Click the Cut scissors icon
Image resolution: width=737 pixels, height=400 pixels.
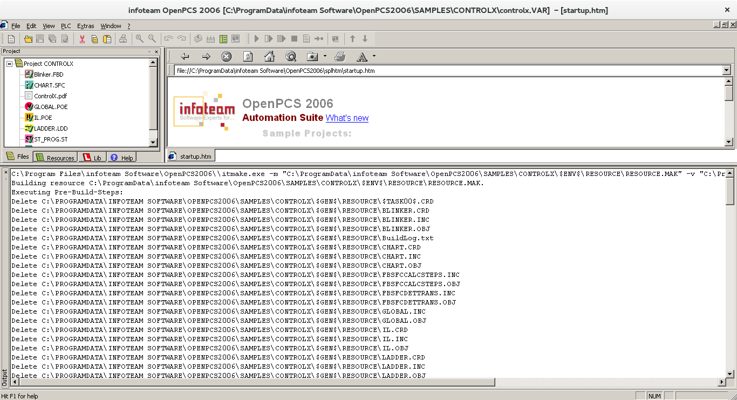tap(82, 39)
